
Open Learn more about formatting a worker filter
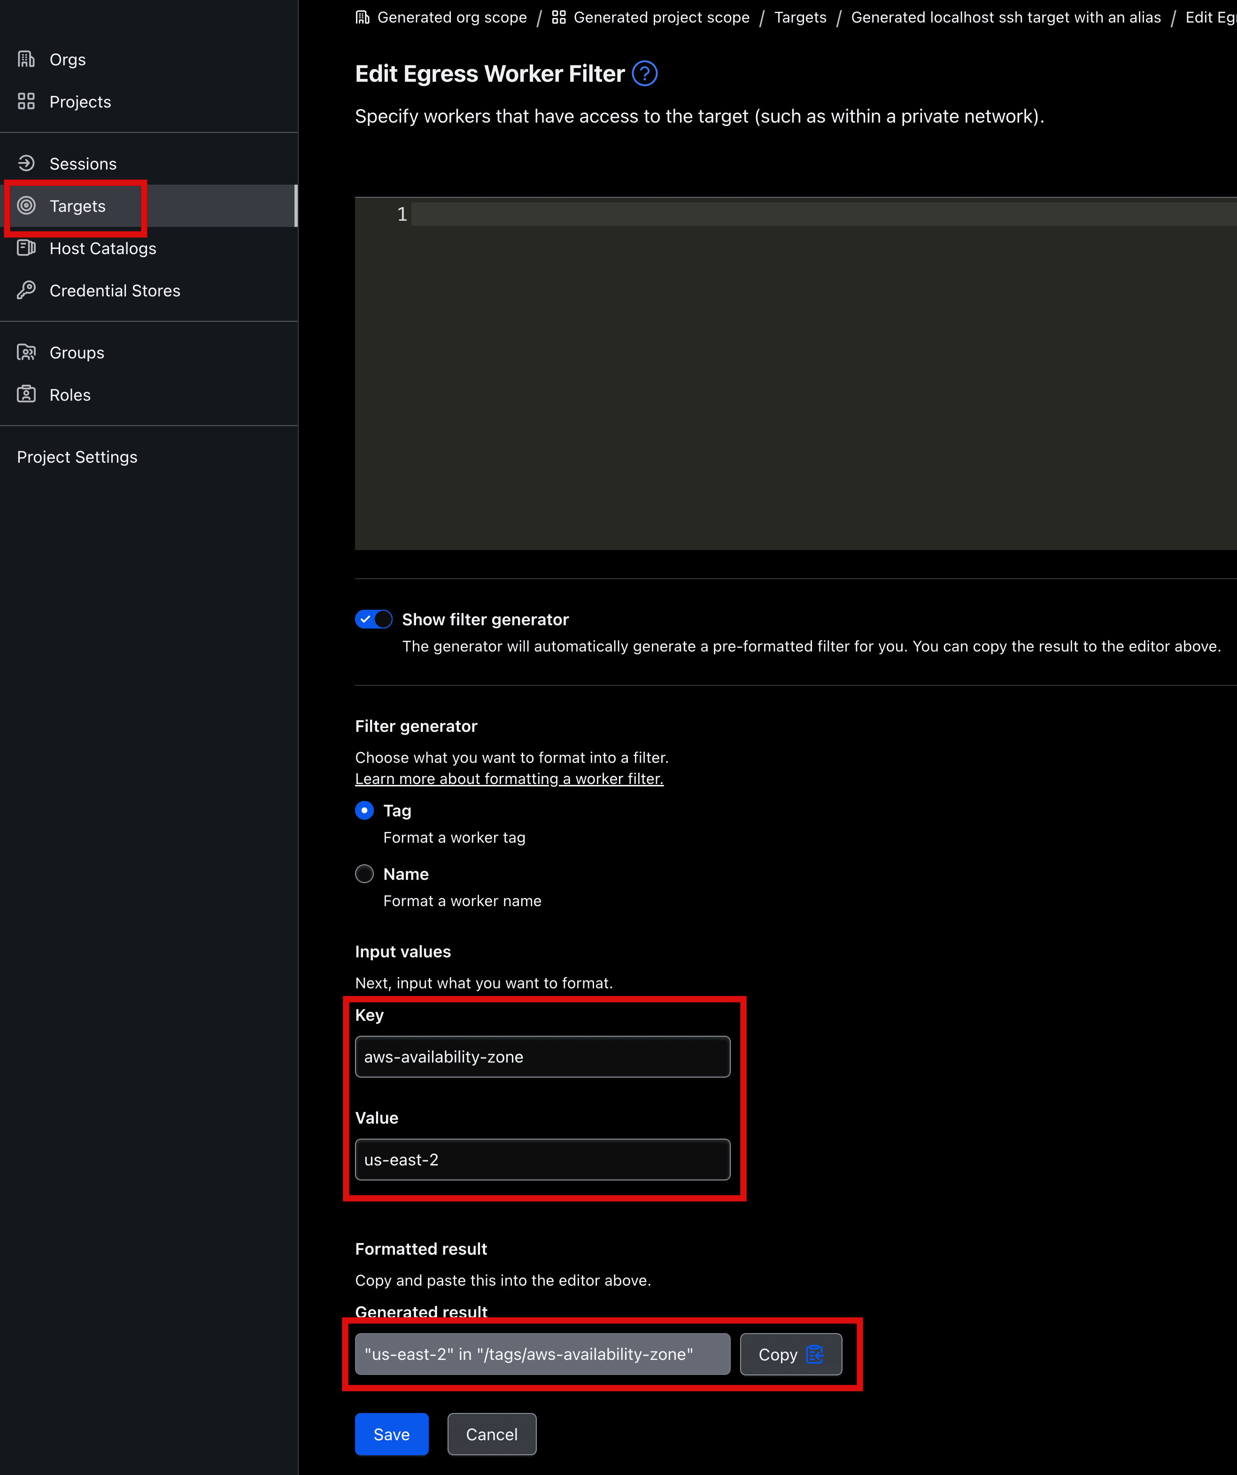[509, 779]
